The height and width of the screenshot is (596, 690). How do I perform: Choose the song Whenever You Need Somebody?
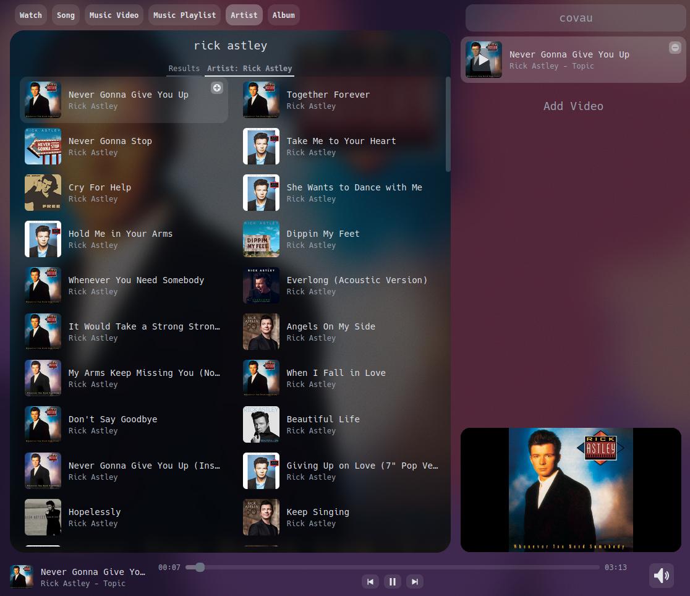(124, 286)
